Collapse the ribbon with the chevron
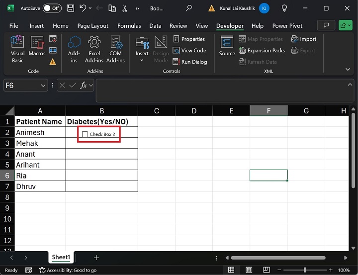358x275 pixels. click(x=348, y=70)
